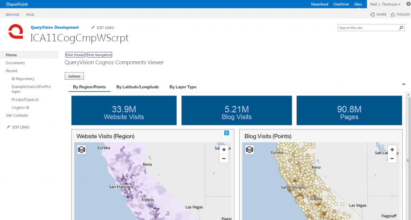Go to Newsfeed

pyautogui.click(x=319, y=4)
